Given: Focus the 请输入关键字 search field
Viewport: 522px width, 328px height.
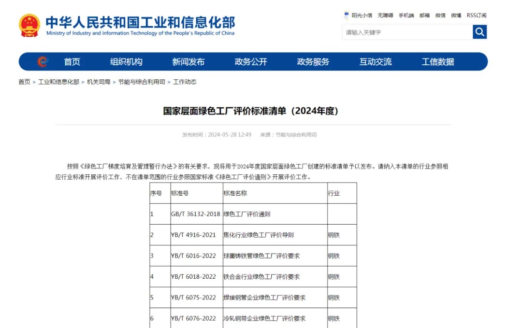Looking at the screenshot, I should (407, 32).
